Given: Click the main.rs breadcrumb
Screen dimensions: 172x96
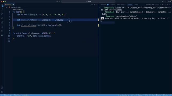Looking at the screenshot, I should [13, 7].
